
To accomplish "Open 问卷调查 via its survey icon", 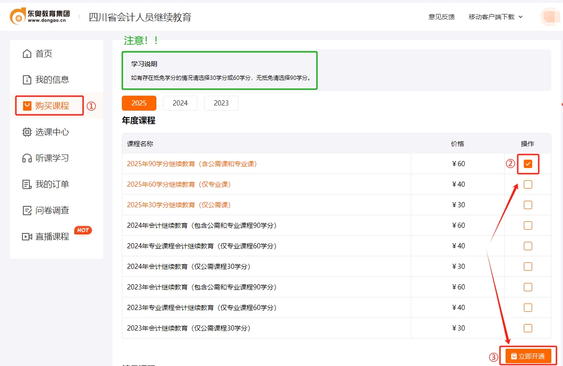I will 28,210.
